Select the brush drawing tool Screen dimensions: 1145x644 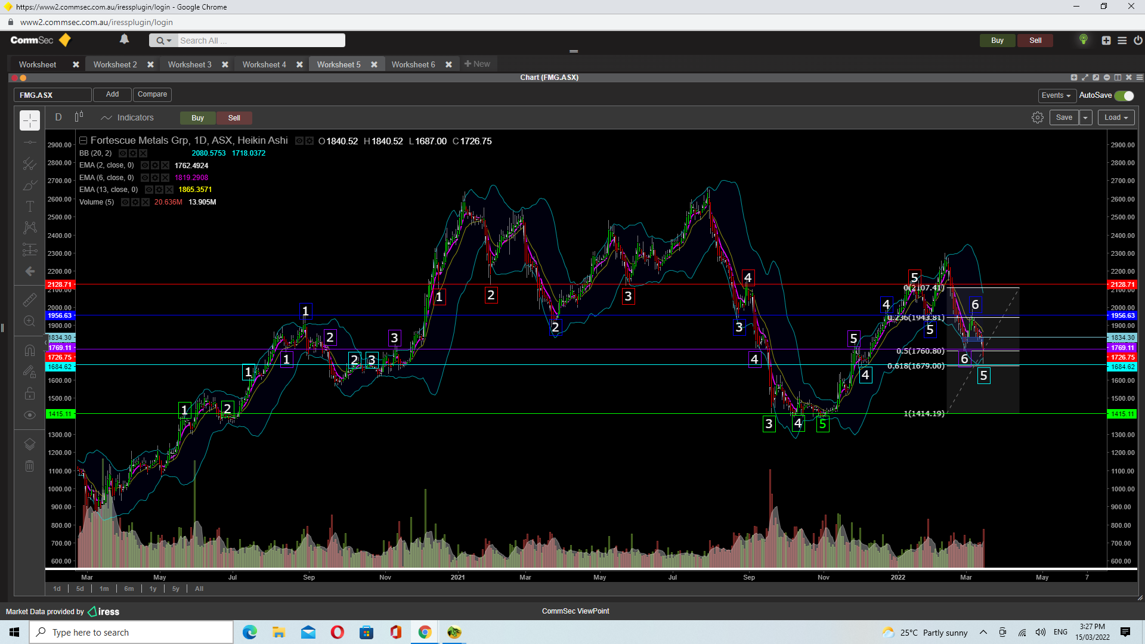coord(30,185)
